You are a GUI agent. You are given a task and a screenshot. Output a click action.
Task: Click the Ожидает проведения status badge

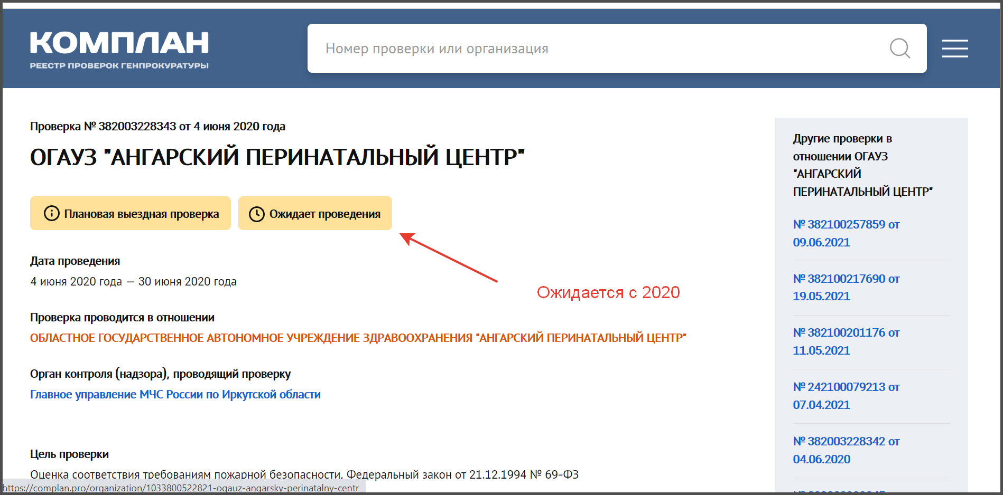pyautogui.click(x=315, y=213)
